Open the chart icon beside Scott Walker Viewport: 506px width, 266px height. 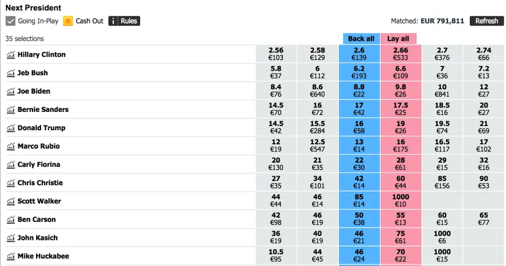tap(10, 202)
